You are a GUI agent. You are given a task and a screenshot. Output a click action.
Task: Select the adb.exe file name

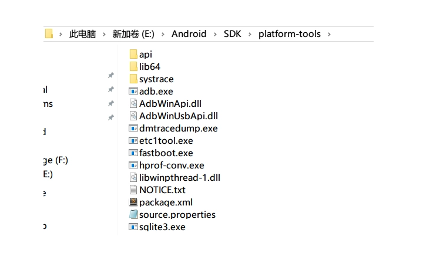pyautogui.click(x=156, y=92)
